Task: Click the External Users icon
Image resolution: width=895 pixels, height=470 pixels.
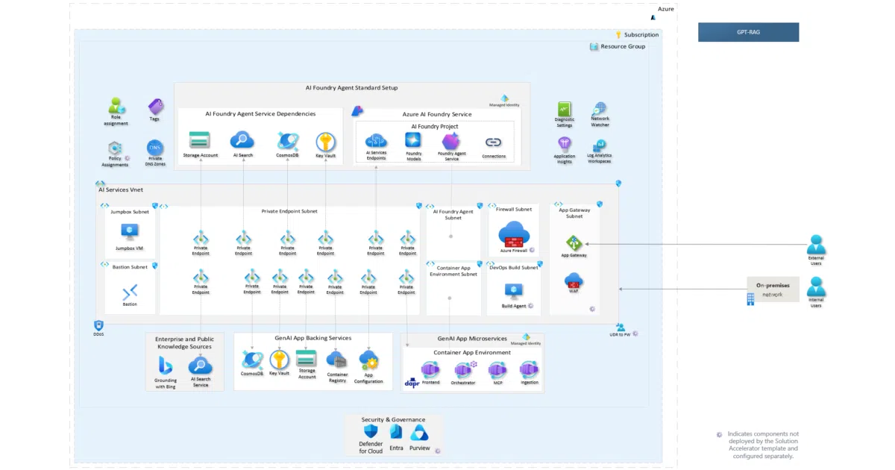Action: pos(816,245)
